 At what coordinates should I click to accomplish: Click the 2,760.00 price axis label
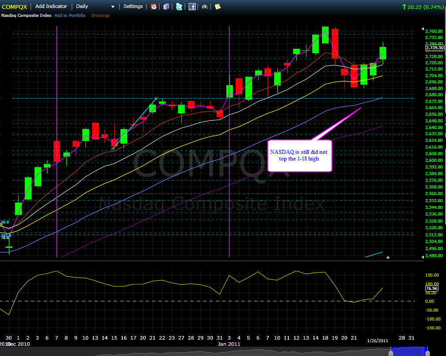click(434, 31)
